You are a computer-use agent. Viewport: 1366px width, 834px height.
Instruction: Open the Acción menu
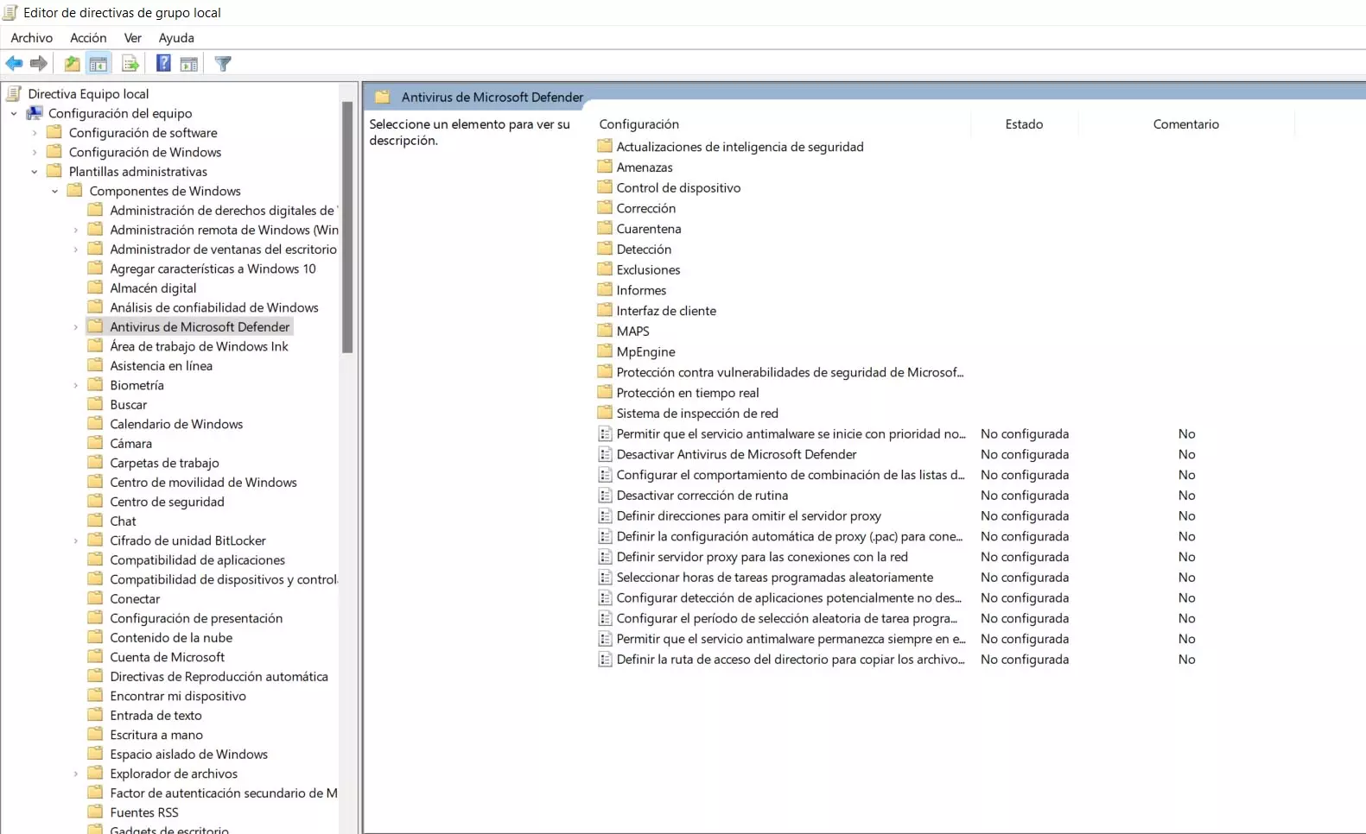click(x=88, y=38)
